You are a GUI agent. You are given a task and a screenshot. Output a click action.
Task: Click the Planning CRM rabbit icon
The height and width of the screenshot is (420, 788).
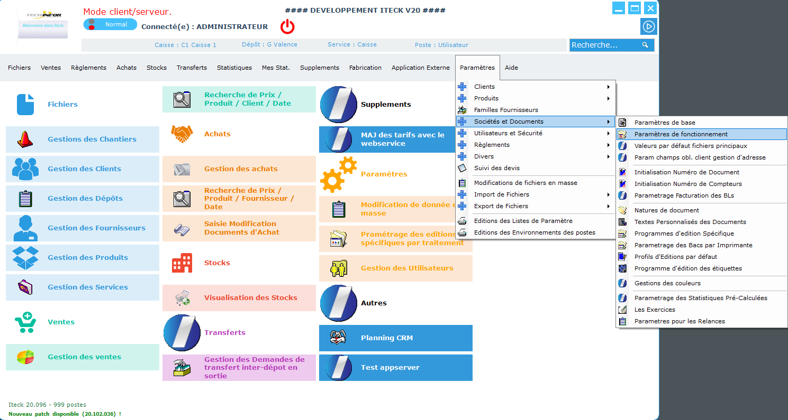pyautogui.click(x=338, y=338)
